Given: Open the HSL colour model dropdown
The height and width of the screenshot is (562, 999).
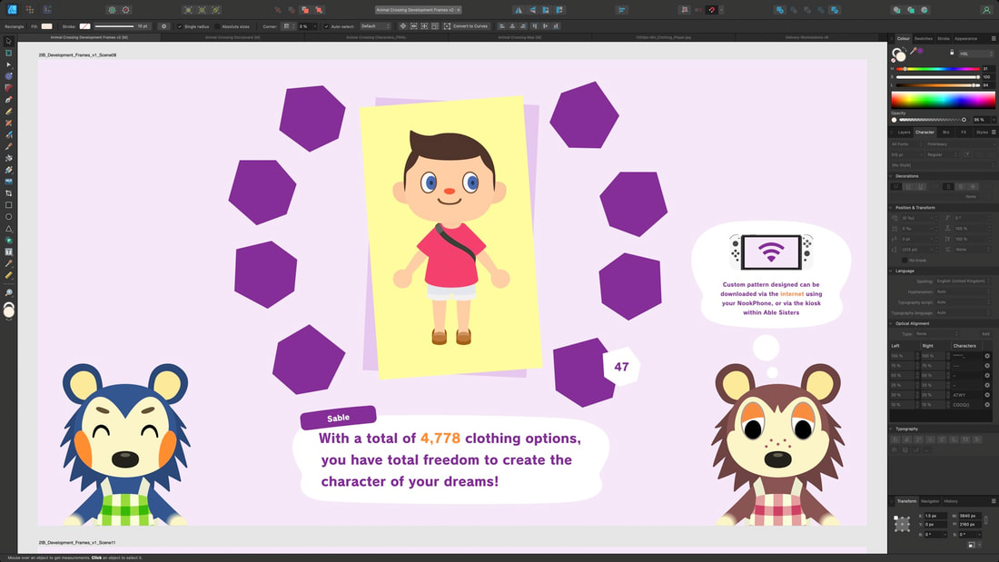Looking at the screenshot, I should (x=975, y=54).
